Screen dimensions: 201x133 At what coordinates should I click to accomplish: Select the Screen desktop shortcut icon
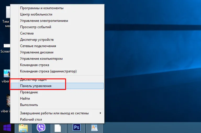[x=7, y=46]
